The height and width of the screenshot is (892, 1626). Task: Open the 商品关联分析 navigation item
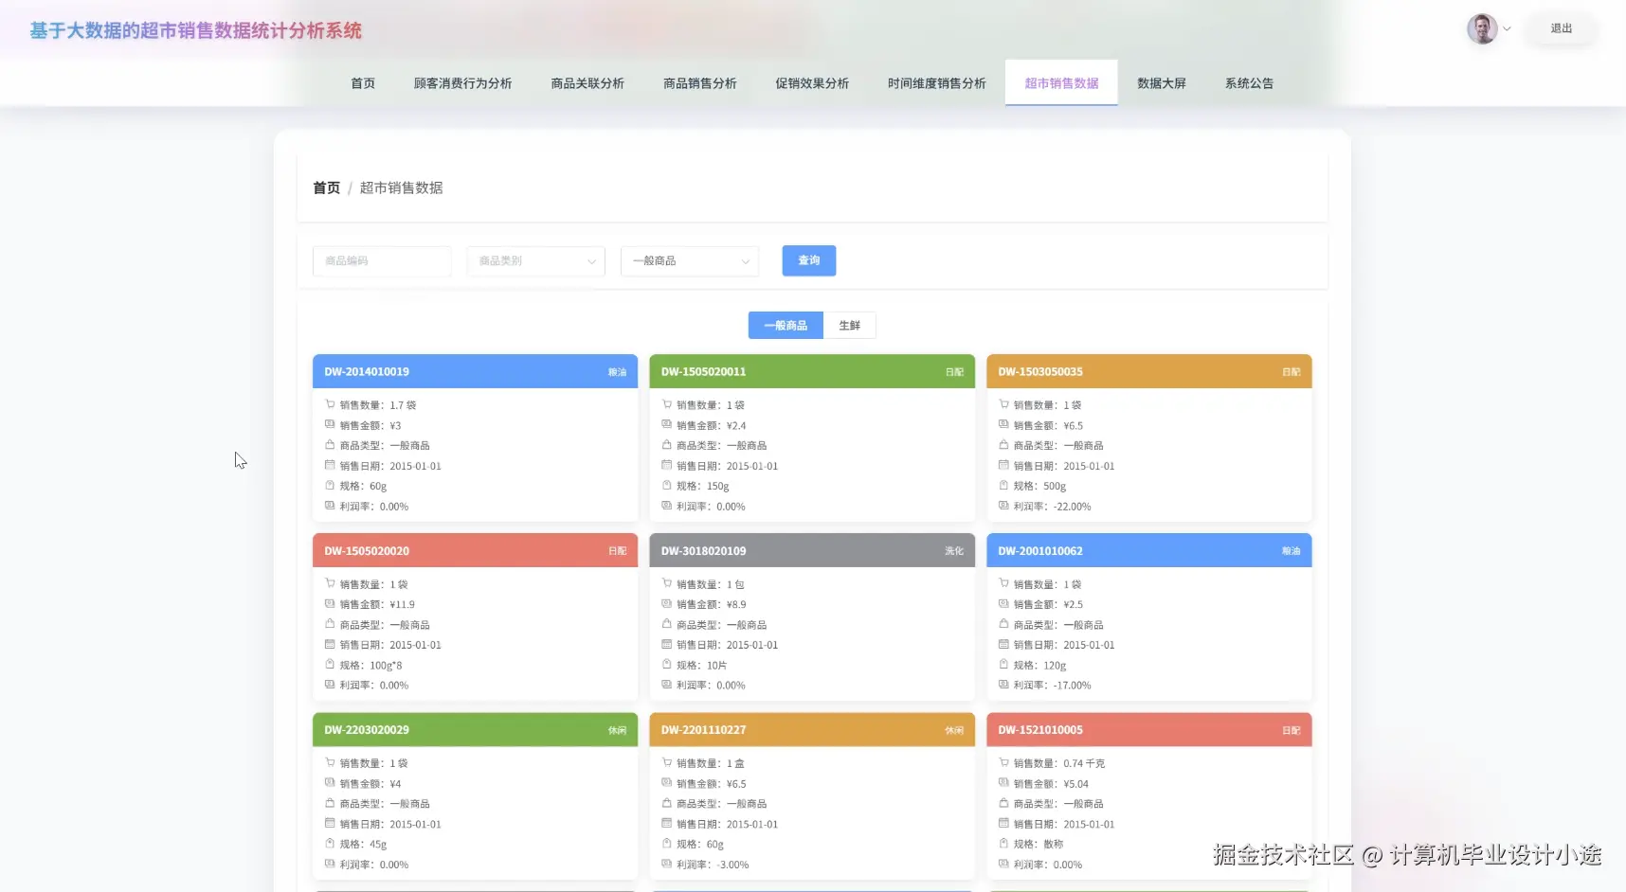(587, 83)
